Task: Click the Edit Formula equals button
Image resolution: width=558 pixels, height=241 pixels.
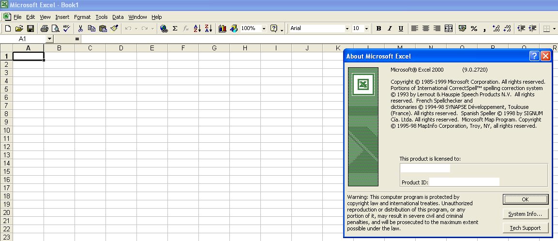Action: (x=77, y=39)
